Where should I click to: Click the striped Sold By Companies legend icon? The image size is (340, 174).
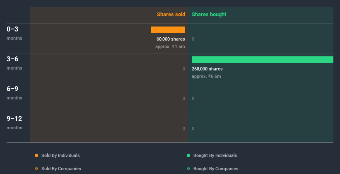point(36,169)
